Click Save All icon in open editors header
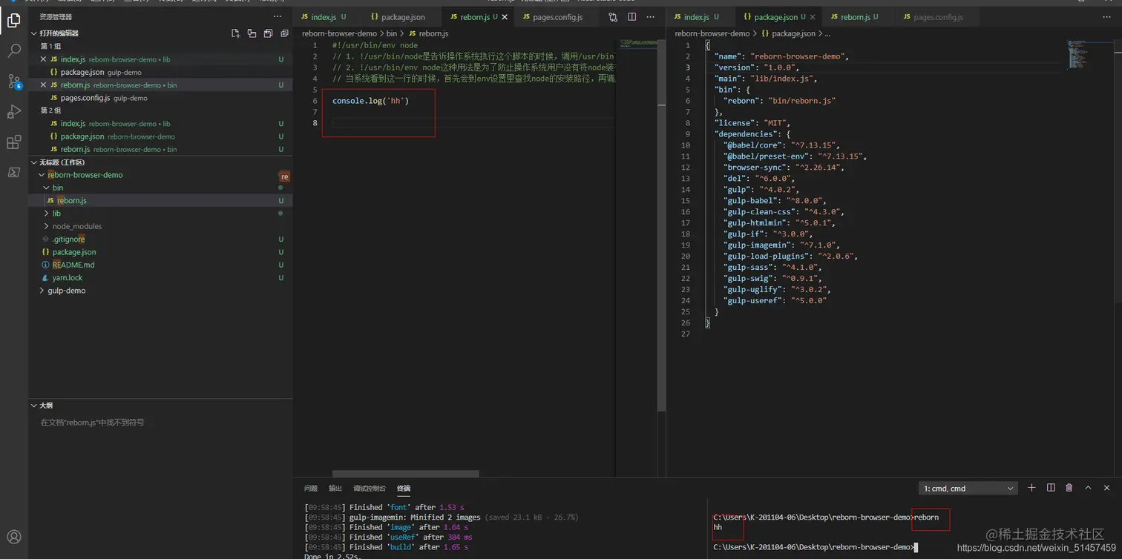The image size is (1122, 559). 268,33
